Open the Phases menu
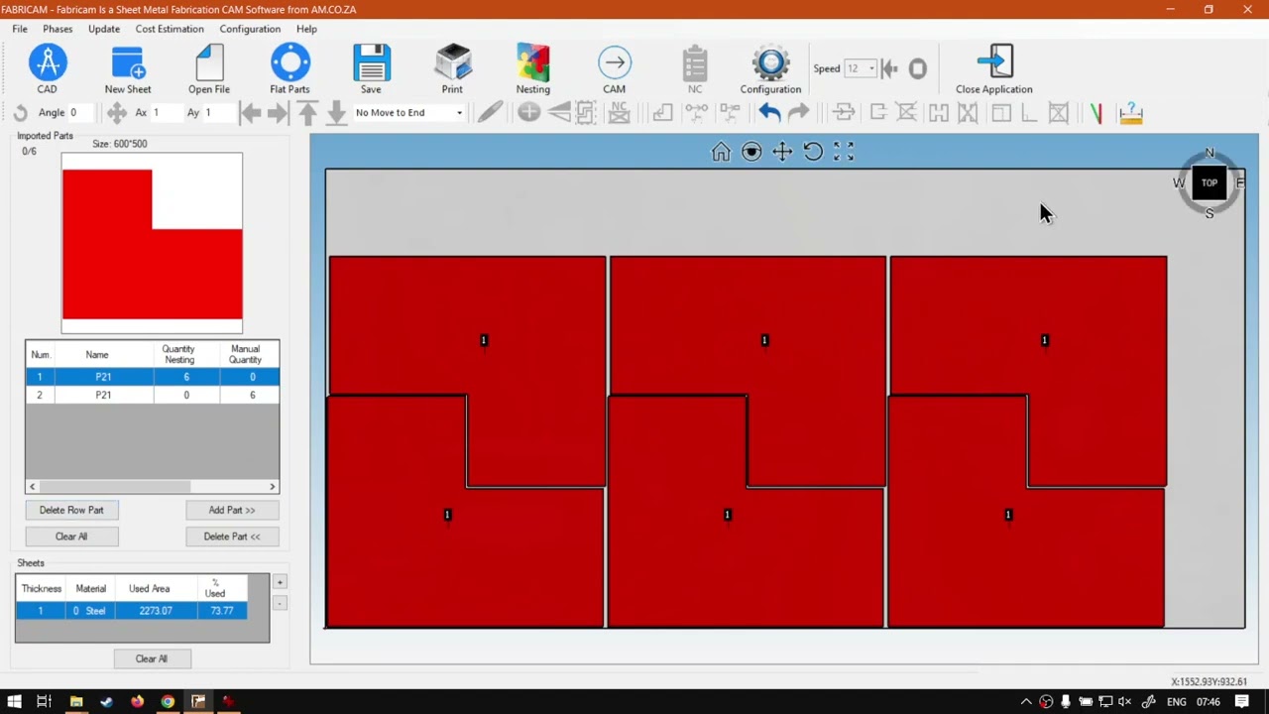This screenshot has width=1269, height=714. (x=58, y=29)
